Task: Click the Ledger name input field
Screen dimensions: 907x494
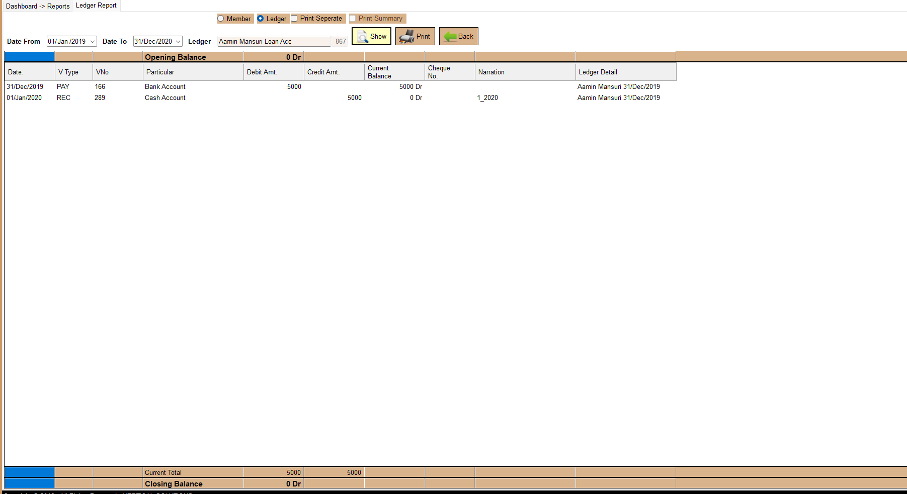Action: click(x=274, y=42)
